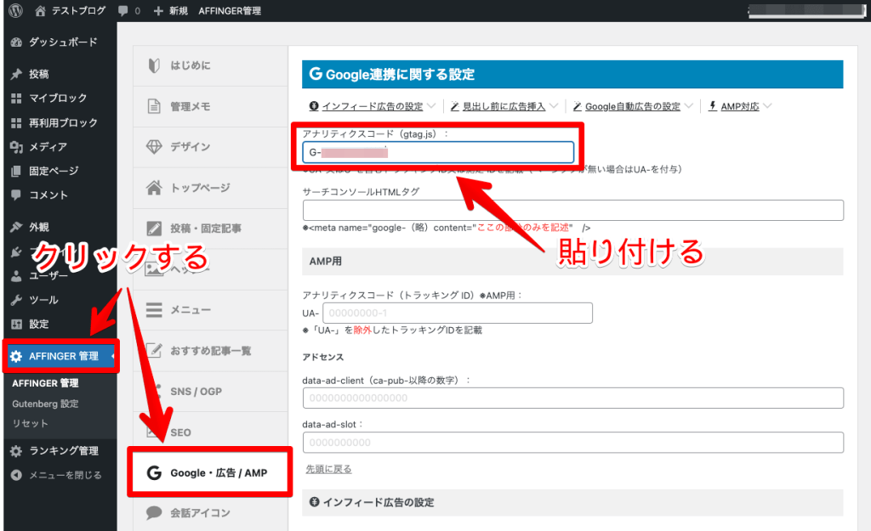The image size is (871, 531).
Task: Click the 管理メモ document icon
Action: coord(154,106)
